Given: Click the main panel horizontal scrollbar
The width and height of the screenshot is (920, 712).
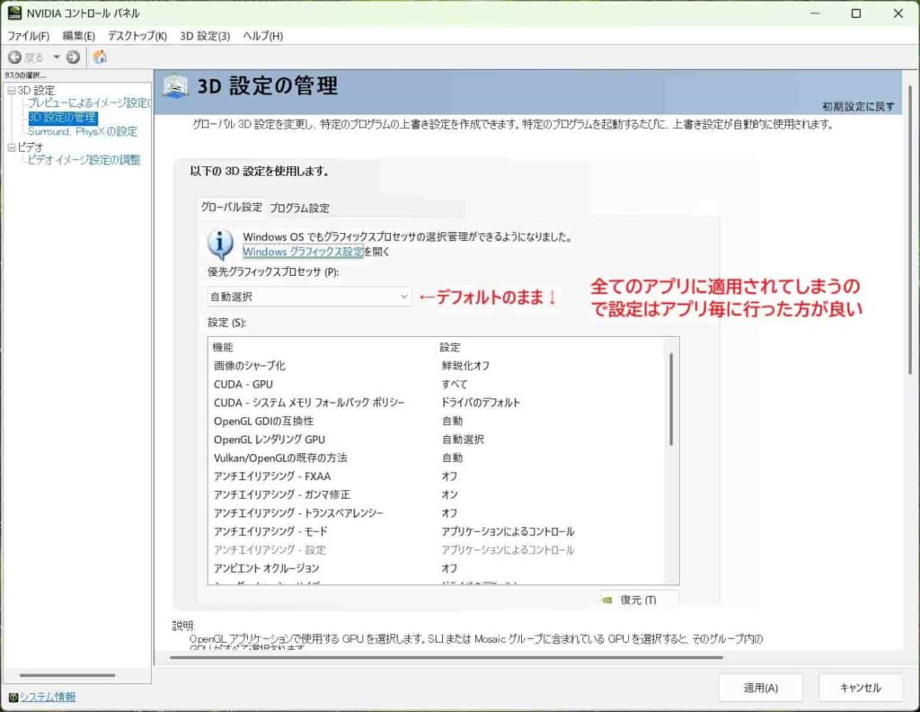Looking at the screenshot, I should pyautogui.click(x=446, y=657).
